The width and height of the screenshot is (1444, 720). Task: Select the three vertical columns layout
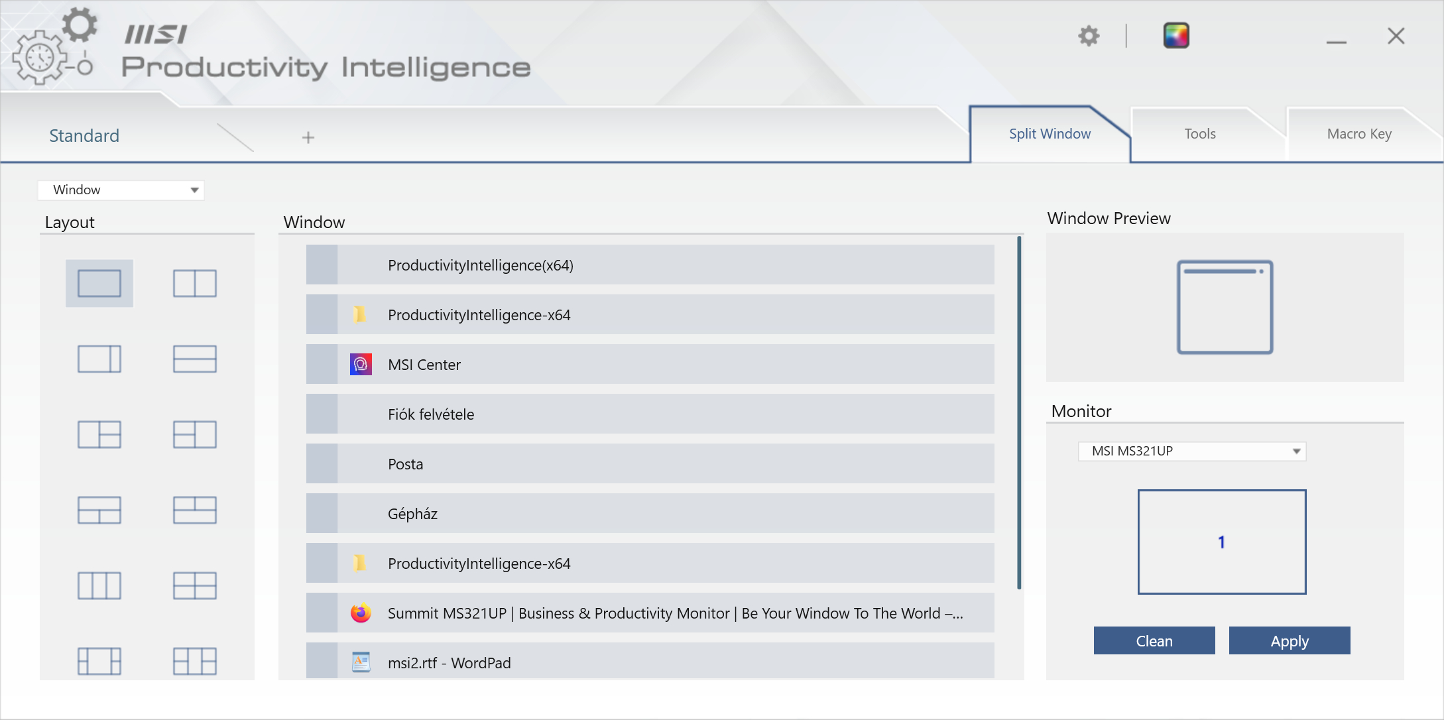coord(99,585)
